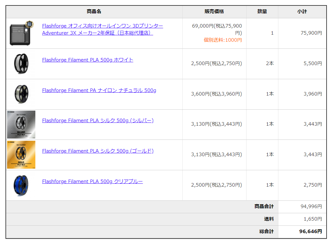Click the 販売価格 column header
The image size is (333, 244).
(214, 12)
